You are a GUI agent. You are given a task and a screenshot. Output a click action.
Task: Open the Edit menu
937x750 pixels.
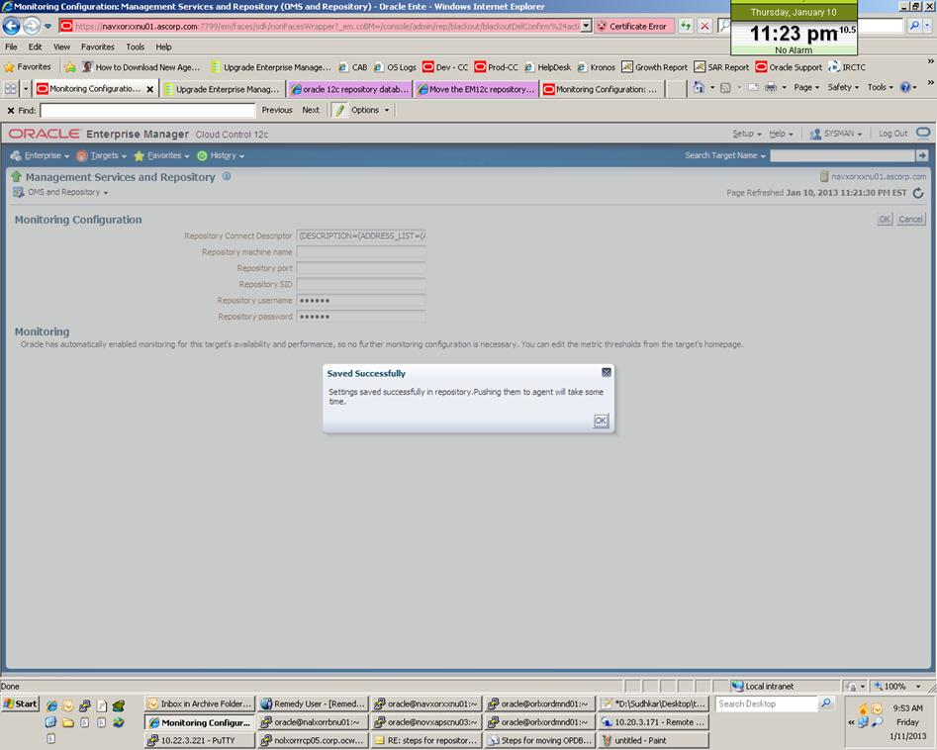click(x=36, y=47)
